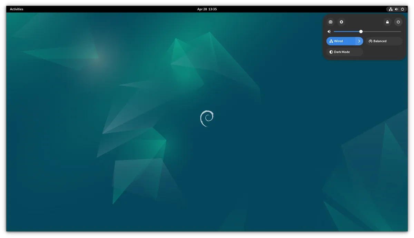Screen dimensions: 414x238
Task: Open the calendar by clicking the clock
Action: pos(207,9)
